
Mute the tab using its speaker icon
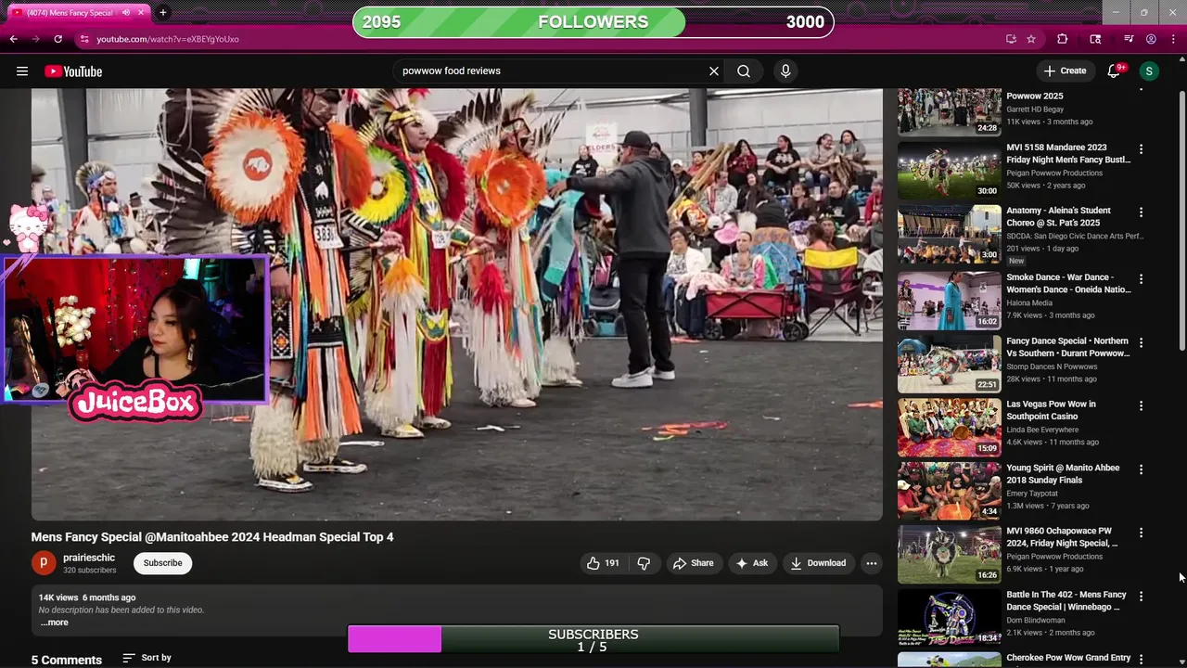tap(125, 13)
